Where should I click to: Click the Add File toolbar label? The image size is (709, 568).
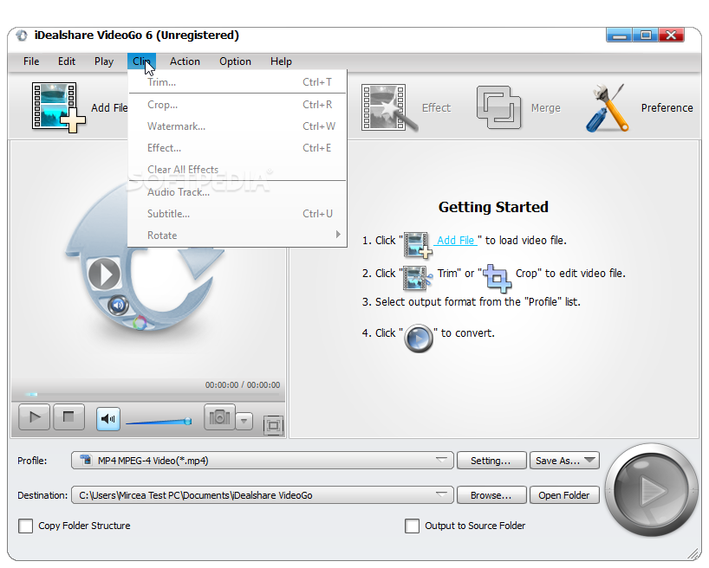point(109,108)
